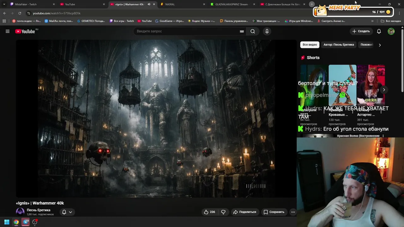The width and height of the screenshot is (404, 227).
Task: Open the YouTube bookmark in bookmarks bar
Action: [x=145, y=21]
